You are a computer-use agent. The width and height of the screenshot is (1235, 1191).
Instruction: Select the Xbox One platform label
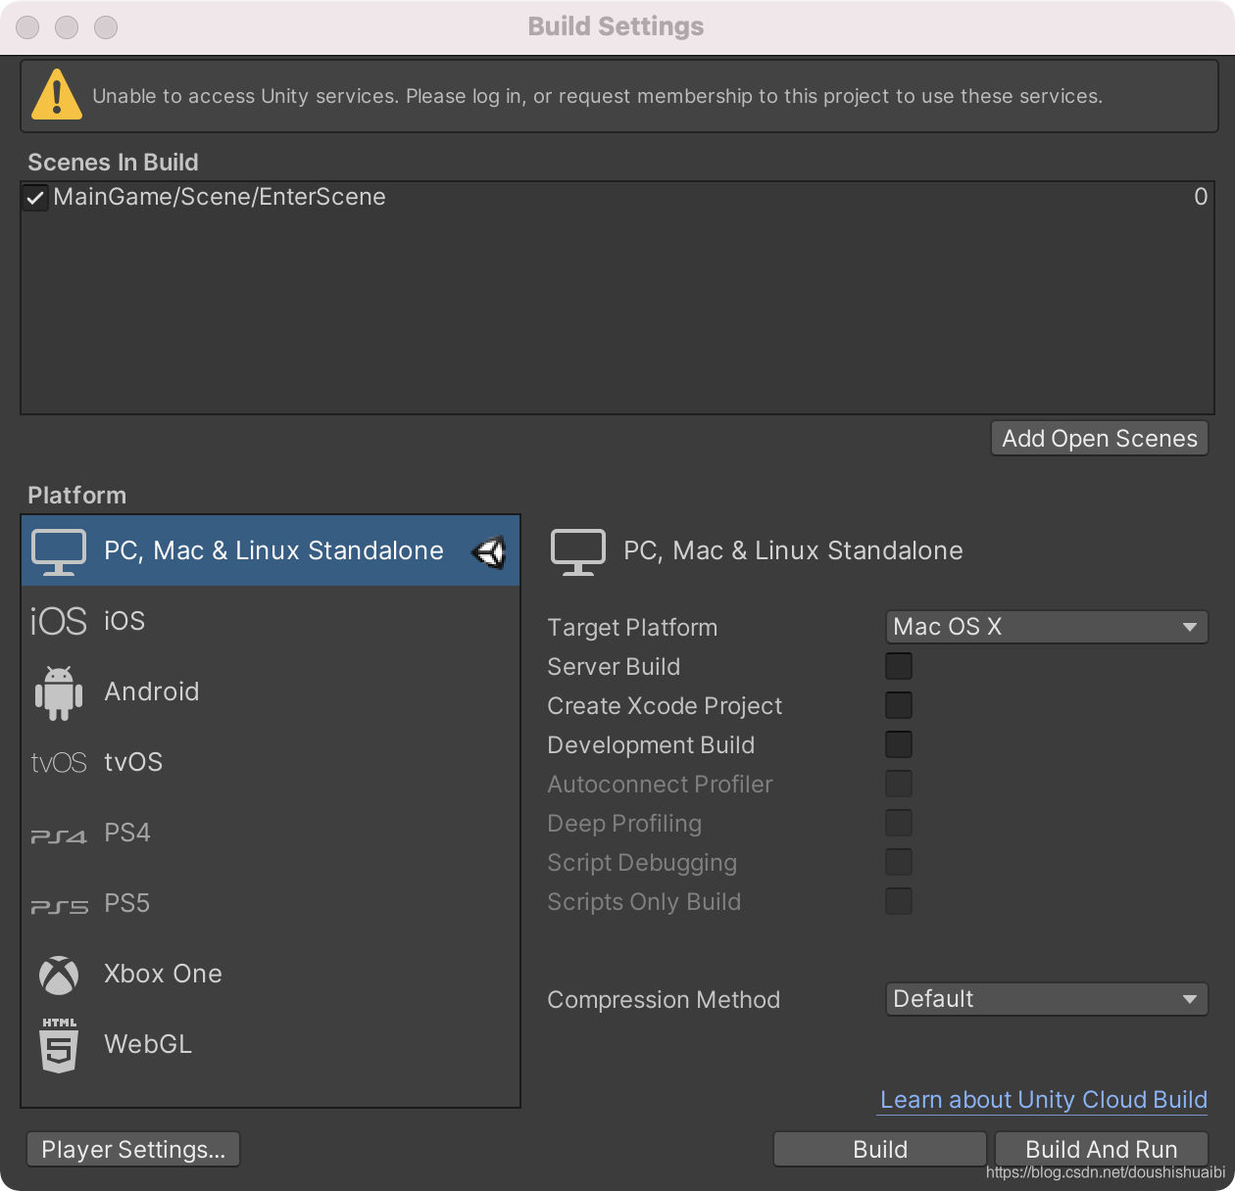coord(164,974)
